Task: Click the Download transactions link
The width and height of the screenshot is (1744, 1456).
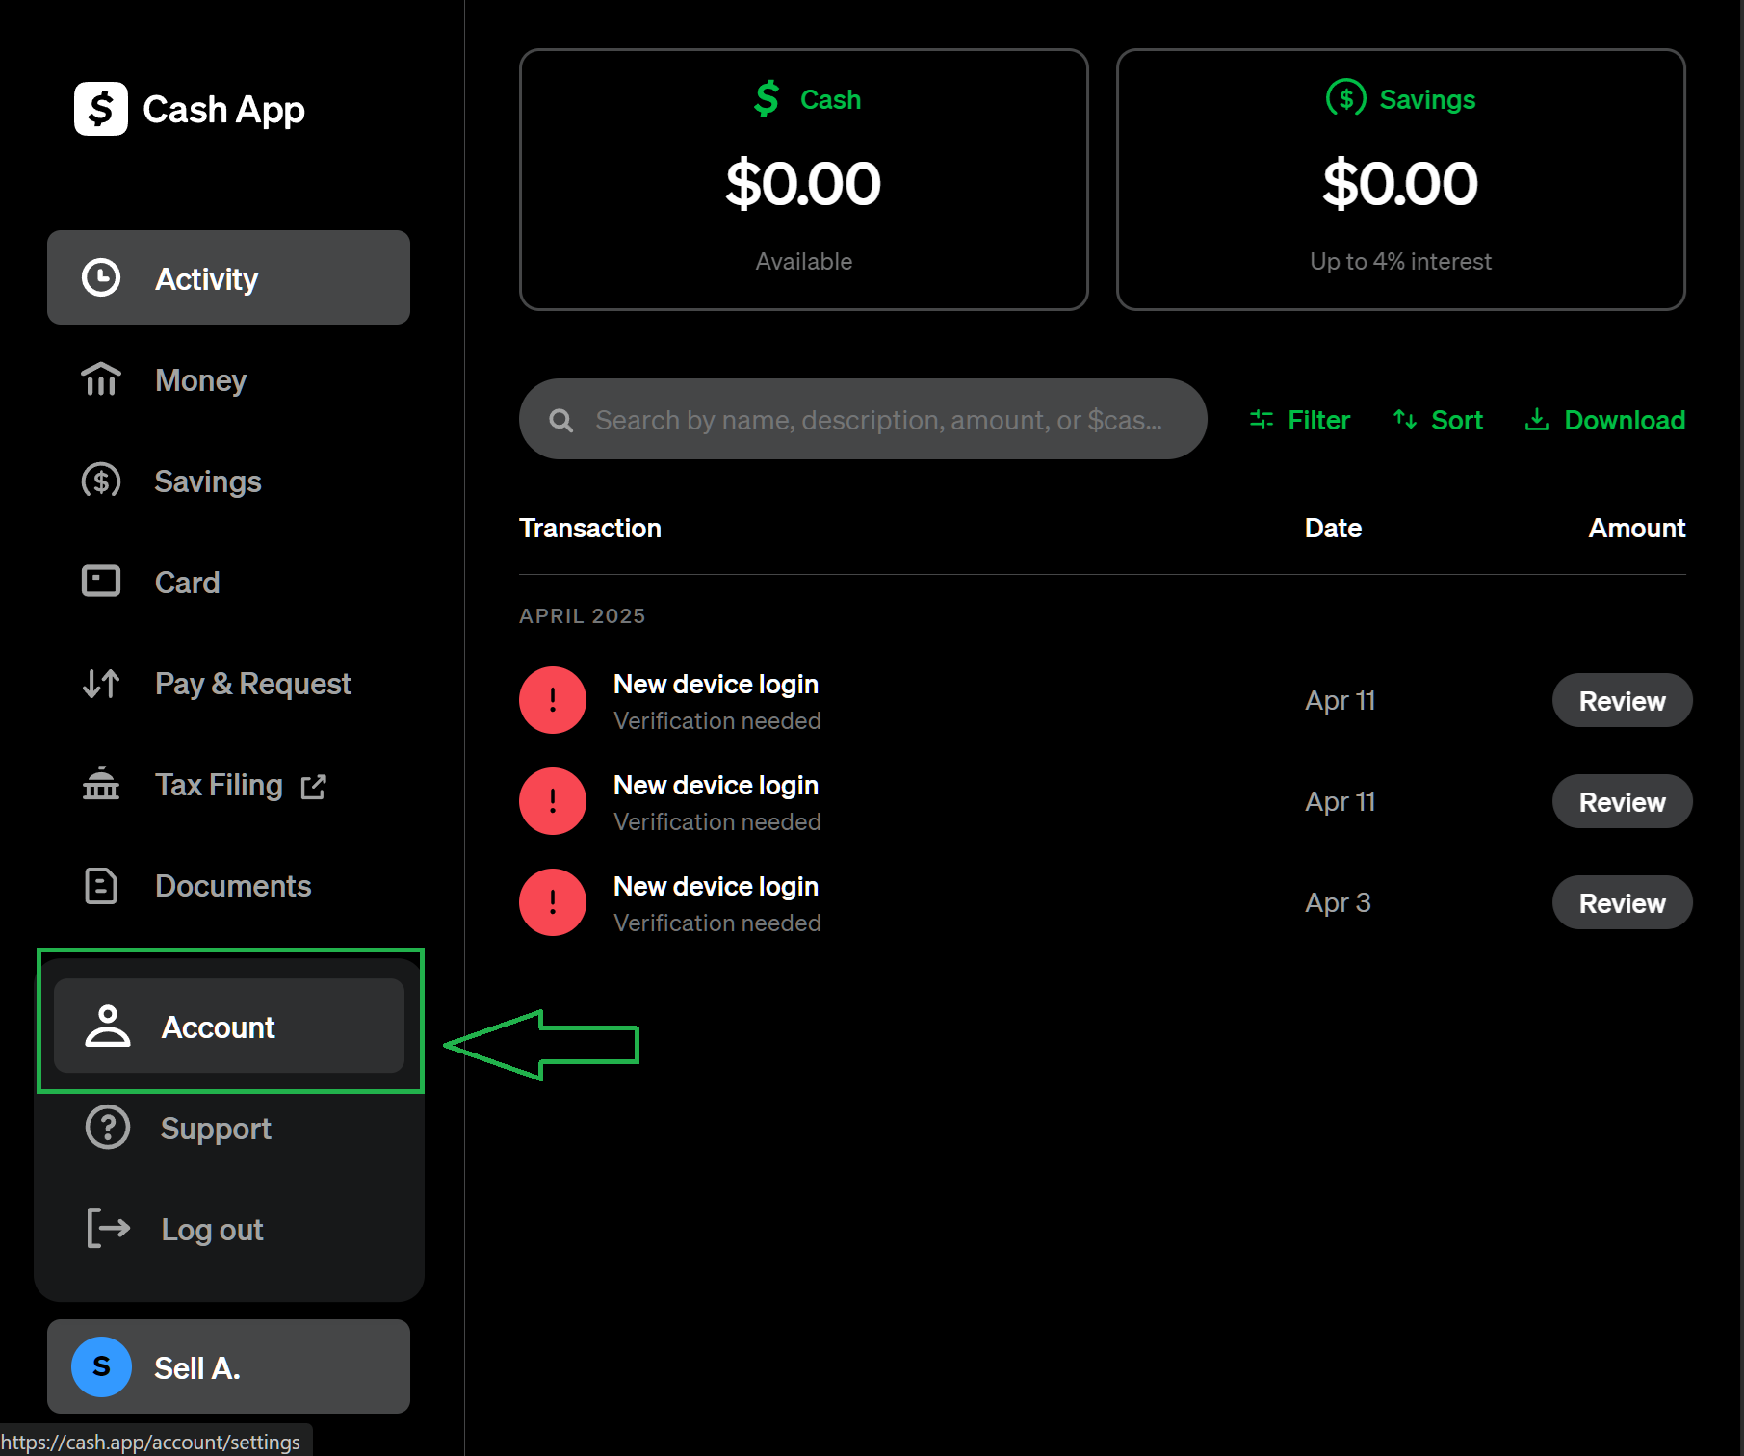Action: coord(1602,419)
